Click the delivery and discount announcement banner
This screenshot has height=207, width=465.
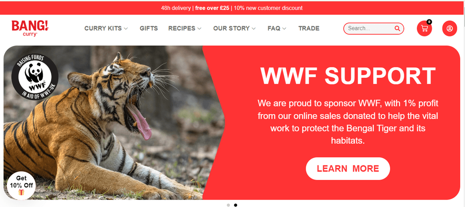tap(232, 8)
